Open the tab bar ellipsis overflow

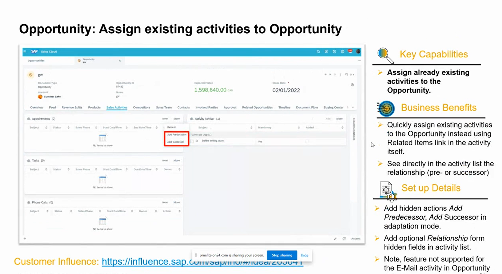click(360, 61)
